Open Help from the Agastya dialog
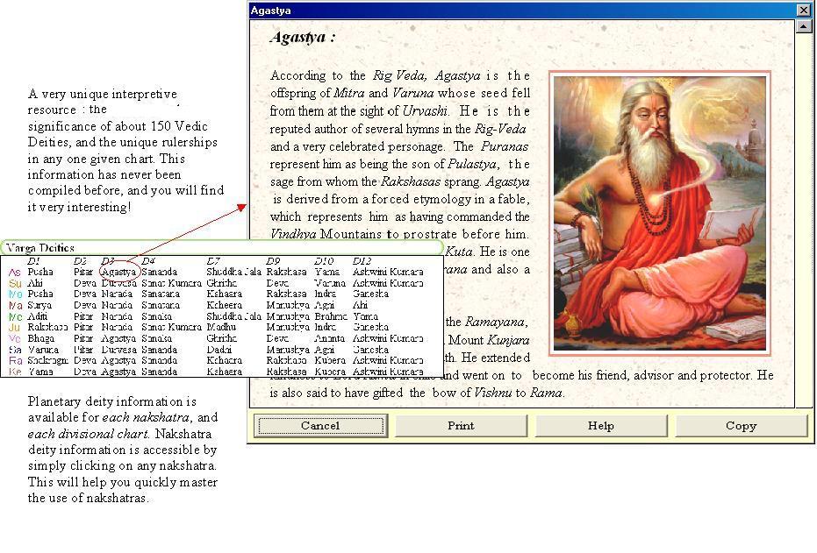Image resolution: width=817 pixels, height=553 pixels. [x=601, y=426]
